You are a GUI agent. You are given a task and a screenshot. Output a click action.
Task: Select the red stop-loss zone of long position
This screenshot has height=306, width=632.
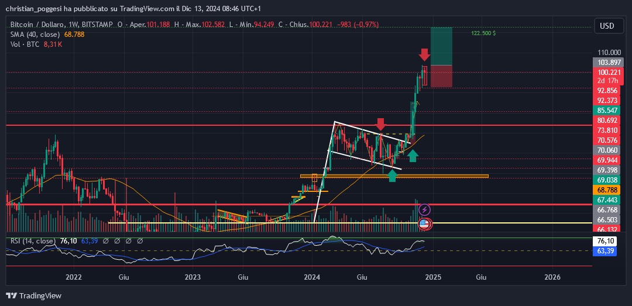pos(441,76)
